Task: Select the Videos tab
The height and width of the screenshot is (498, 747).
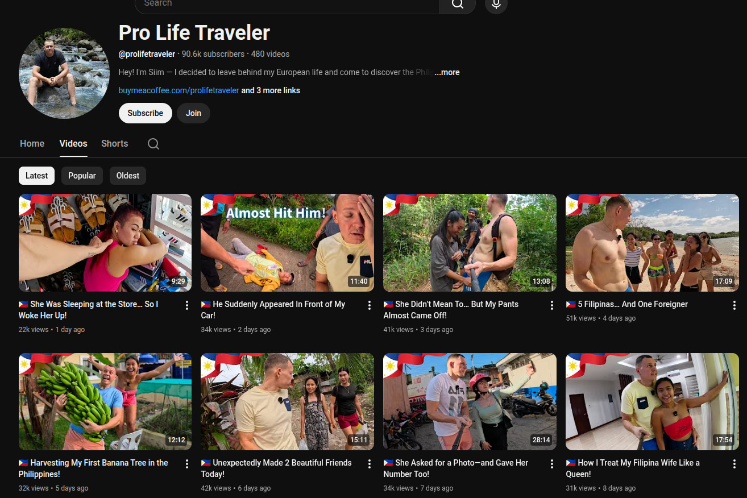Action: click(x=73, y=144)
